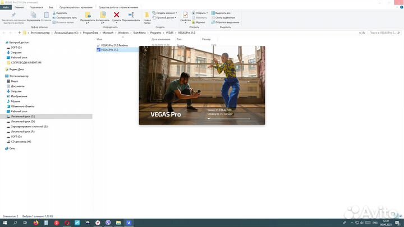Open Task View on the taskbar
The image size is (404, 227).
pos(25,223)
